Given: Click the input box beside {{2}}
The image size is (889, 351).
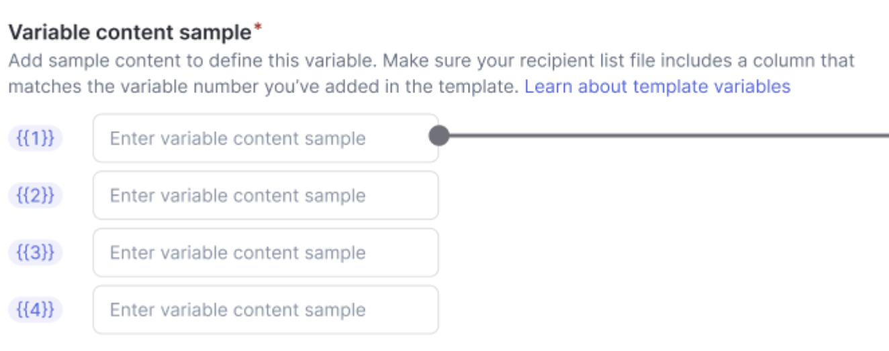Looking at the screenshot, I should coord(265,196).
